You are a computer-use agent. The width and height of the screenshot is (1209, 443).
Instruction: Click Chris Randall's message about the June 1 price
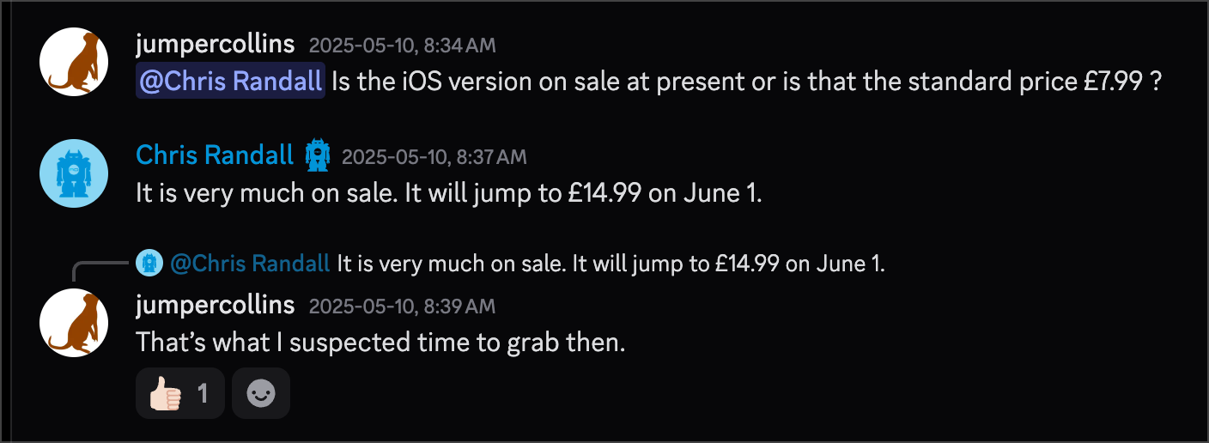(x=449, y=193)
